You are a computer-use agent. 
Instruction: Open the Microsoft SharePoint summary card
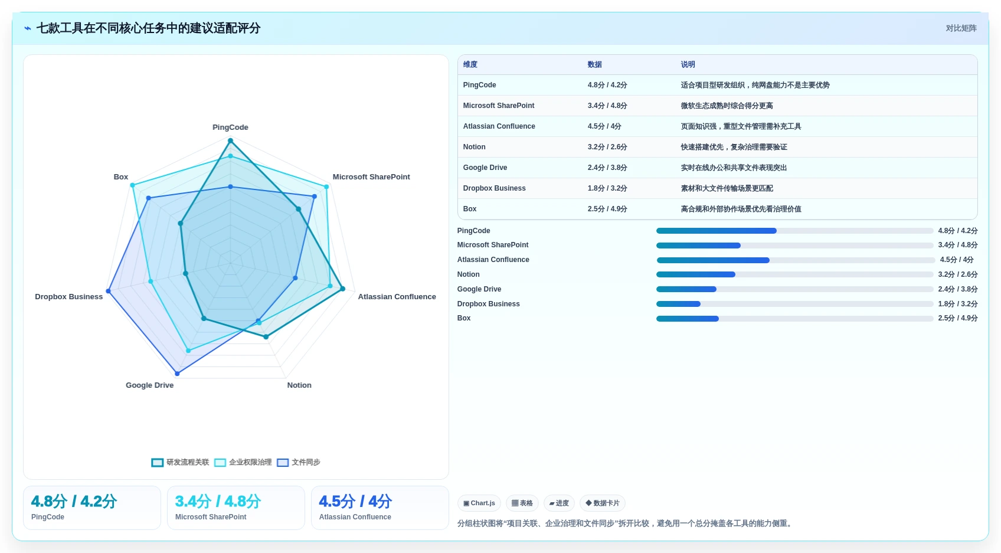[236, 508]
